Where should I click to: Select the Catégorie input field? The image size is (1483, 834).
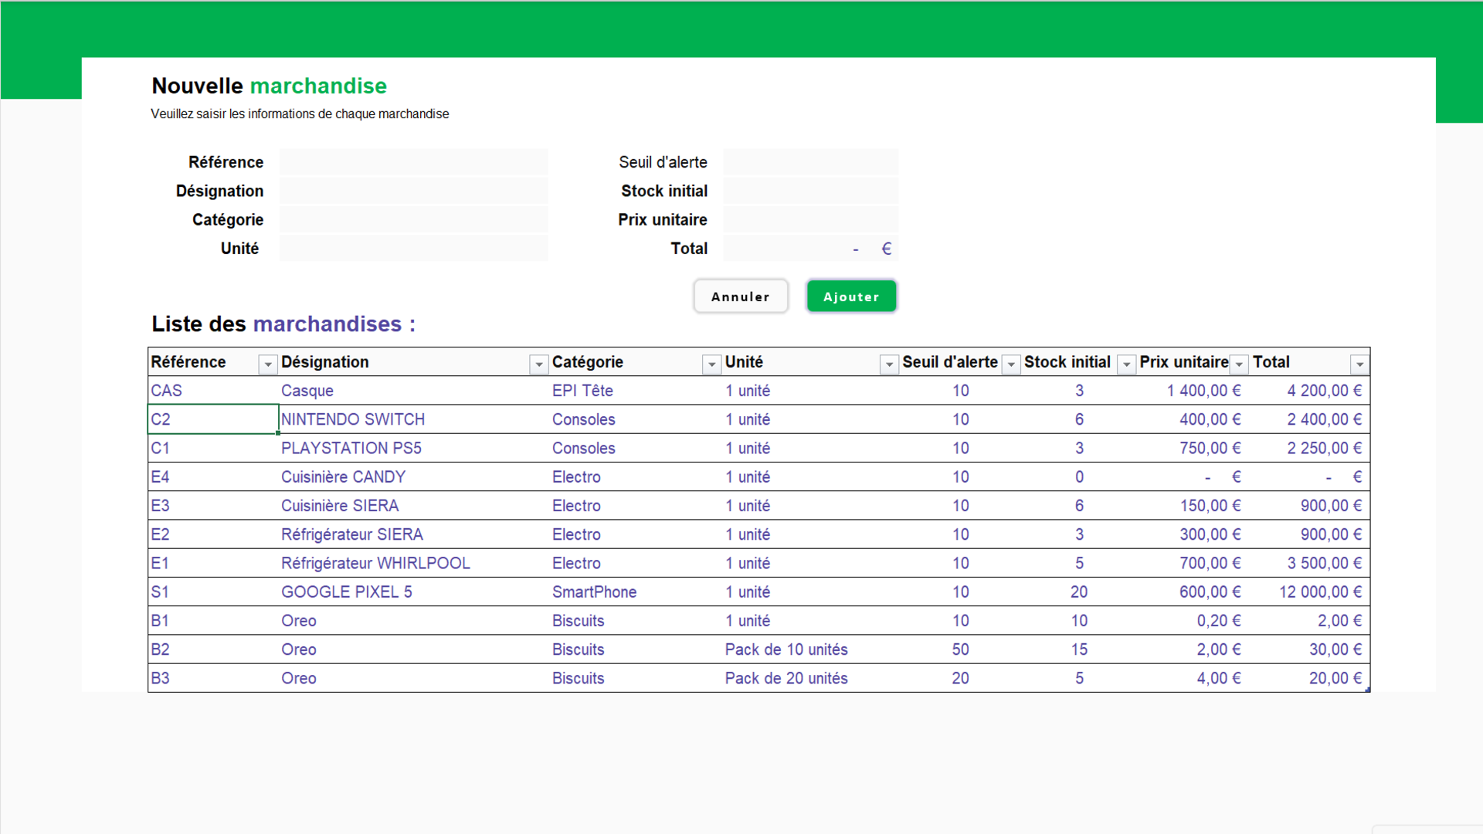point(413,219)
